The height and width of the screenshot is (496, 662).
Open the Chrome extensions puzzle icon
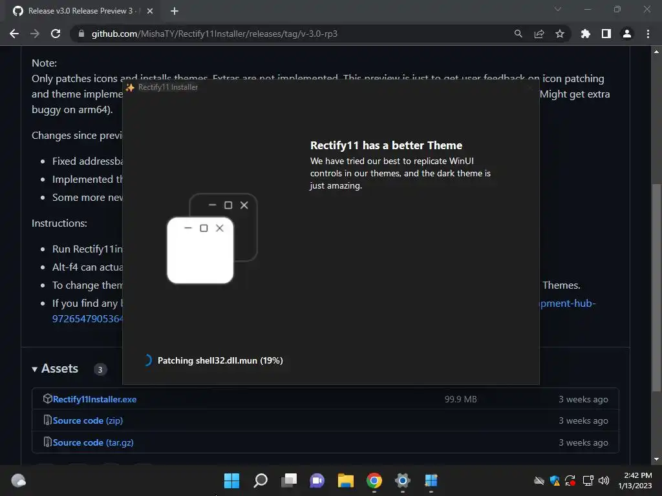(586, 34)
